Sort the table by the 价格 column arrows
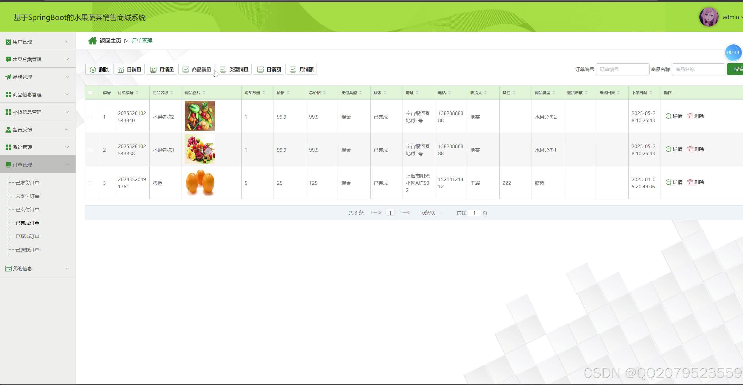The image size is (743, 385). point(288,93)
